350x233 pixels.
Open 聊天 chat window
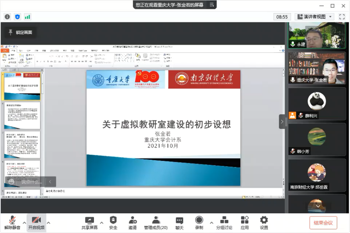[x=179, y=223]
